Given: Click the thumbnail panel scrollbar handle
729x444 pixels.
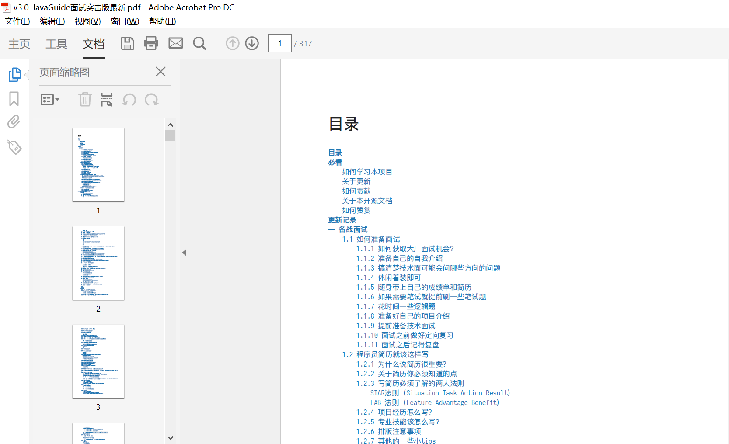Looking at the screenshot, I should [170, 135].
